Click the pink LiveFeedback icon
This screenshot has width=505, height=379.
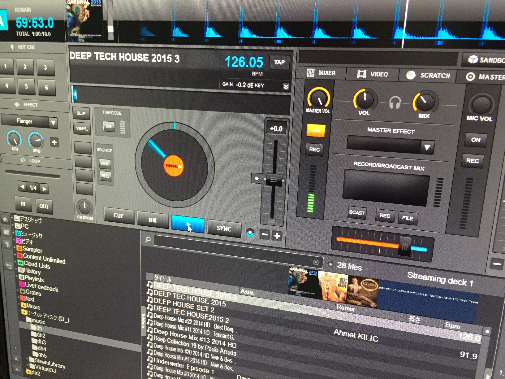point(22,284)
